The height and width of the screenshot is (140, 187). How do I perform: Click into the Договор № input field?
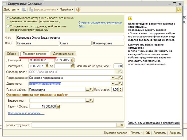click(x=38, y=60)
